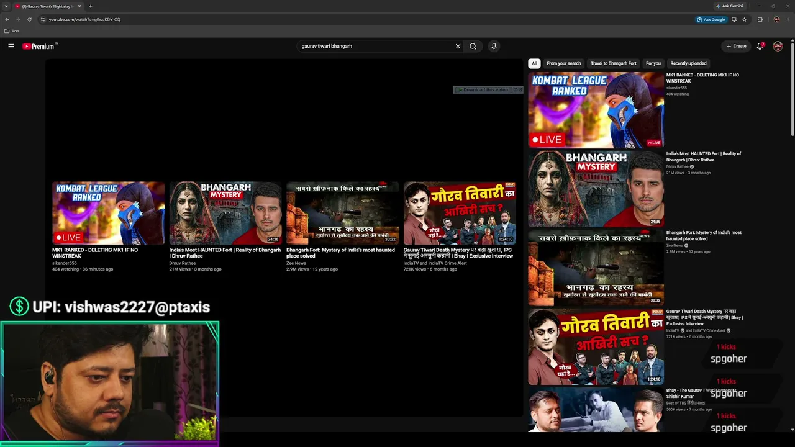Select the Recently uploaded chip
Screen dimensions: 795x447
(688, 63)
